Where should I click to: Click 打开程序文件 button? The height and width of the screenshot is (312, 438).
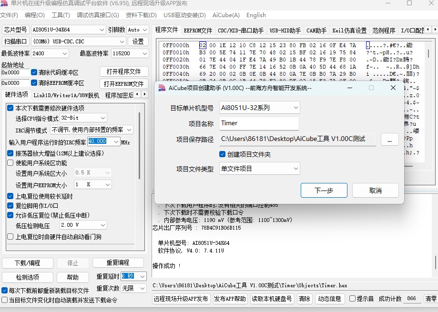click(124, 72)
